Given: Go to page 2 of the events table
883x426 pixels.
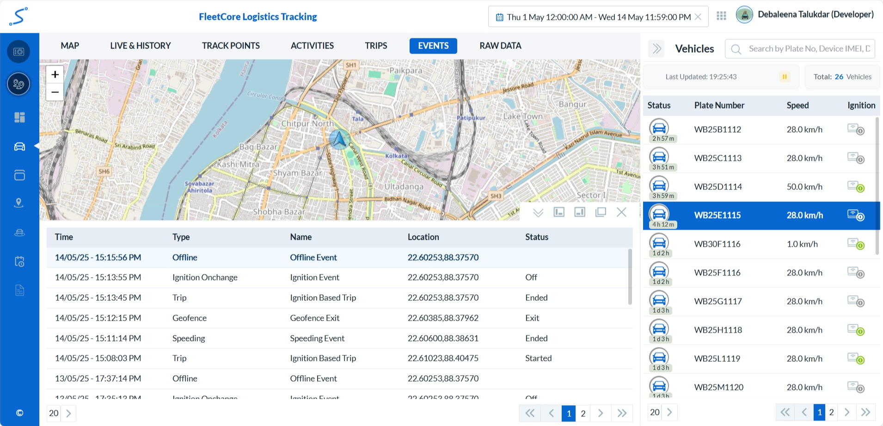Looking at the screenshot, I should (583, 413).
